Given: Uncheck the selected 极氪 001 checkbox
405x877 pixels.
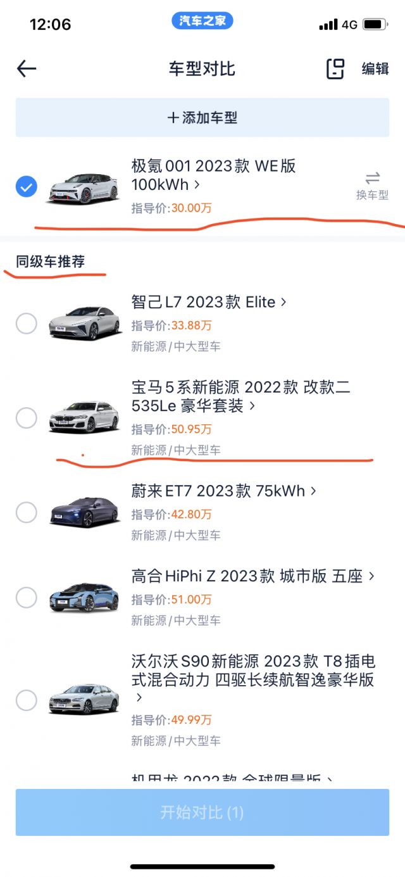Looking at the screenshot, I should (x=26, y=186).
